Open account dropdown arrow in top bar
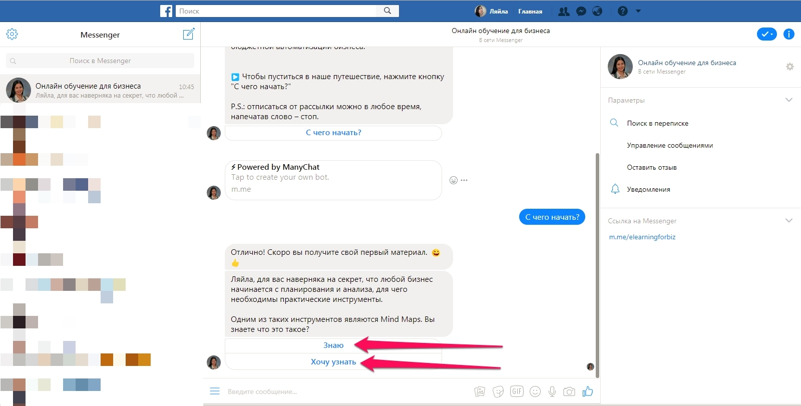This screenshot has height=406, width=801. coord(638,11)
